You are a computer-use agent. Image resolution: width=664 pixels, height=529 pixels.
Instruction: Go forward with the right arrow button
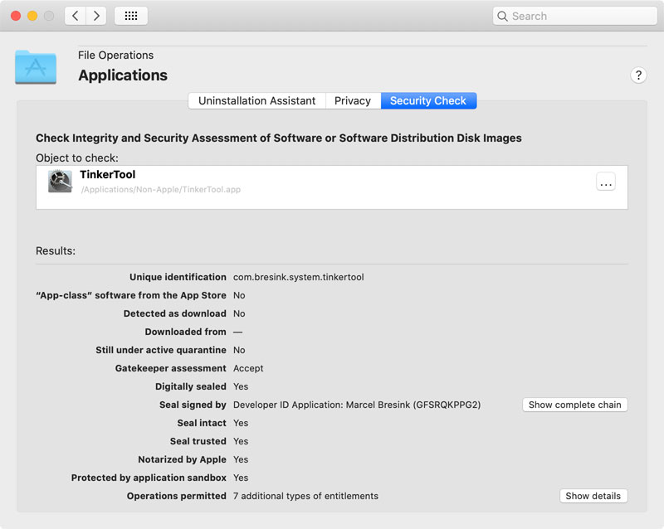pos(96,16)
